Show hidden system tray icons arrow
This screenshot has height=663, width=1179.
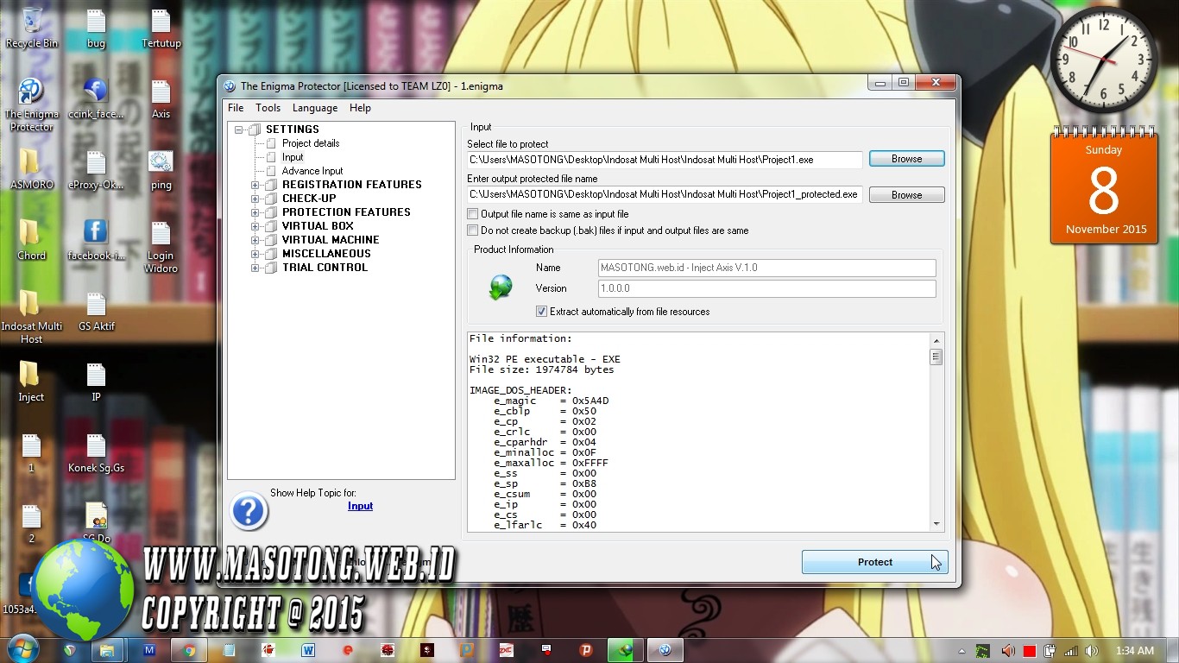[961, 651]
